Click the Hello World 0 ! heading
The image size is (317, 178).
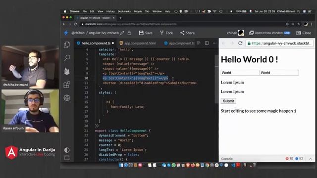click(249, 59)
